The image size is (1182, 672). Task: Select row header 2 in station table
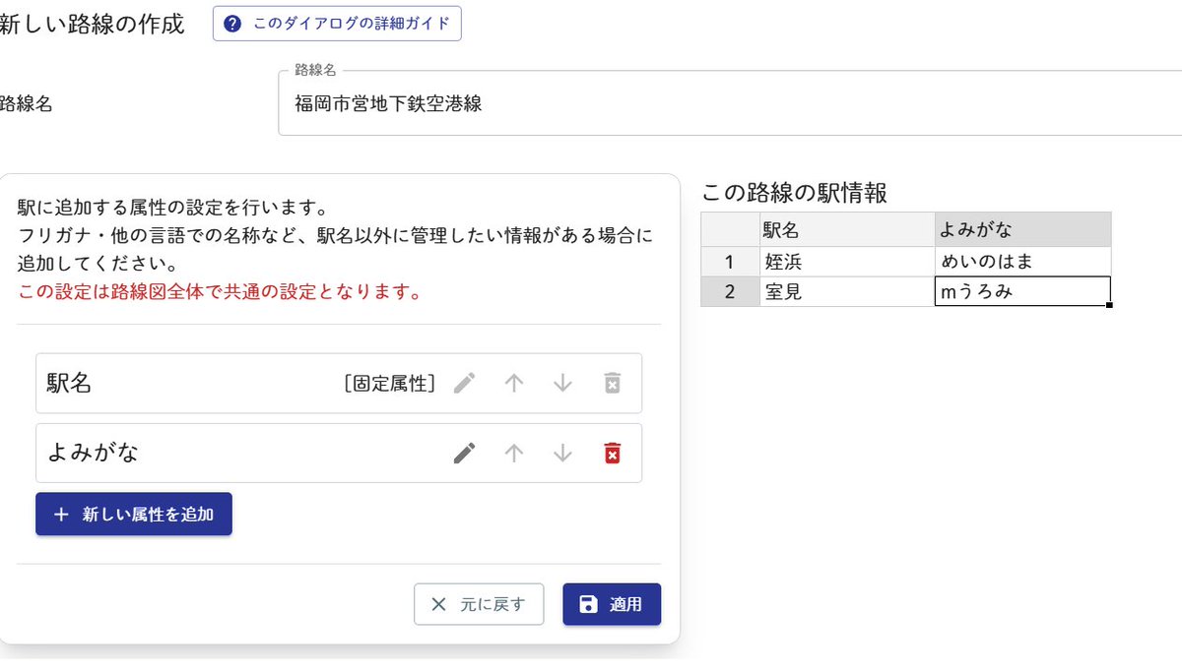coord(730,291)
